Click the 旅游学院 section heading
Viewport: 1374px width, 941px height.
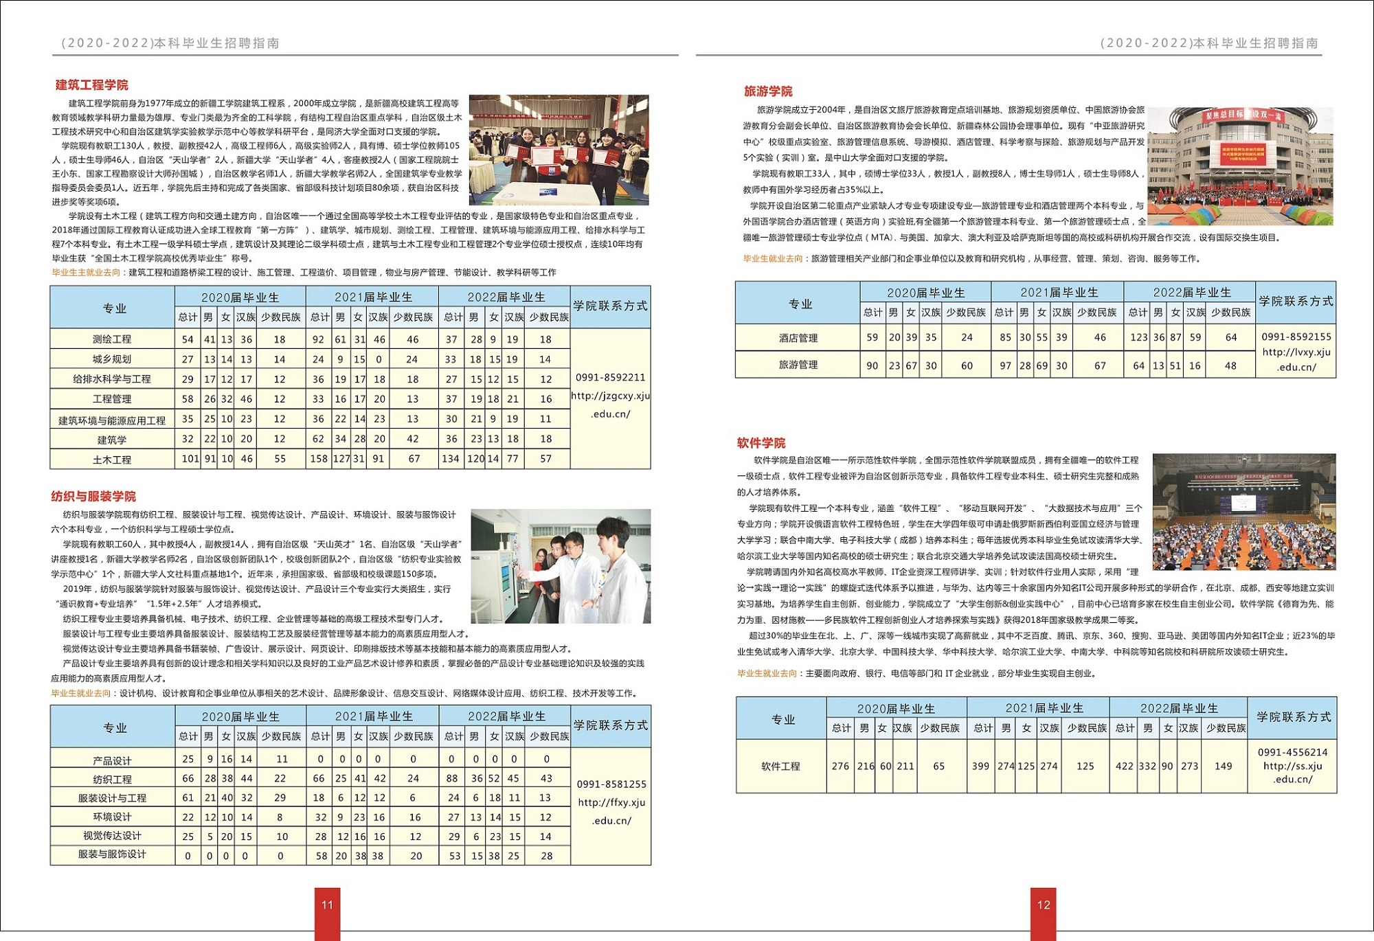(768, 91)
